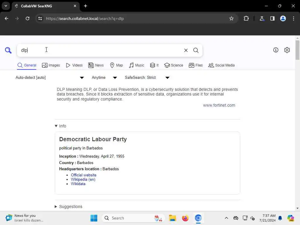Click the SearXNG magnifier logo
The width and height of the screenshot is (300, 225).
point(8,50)
